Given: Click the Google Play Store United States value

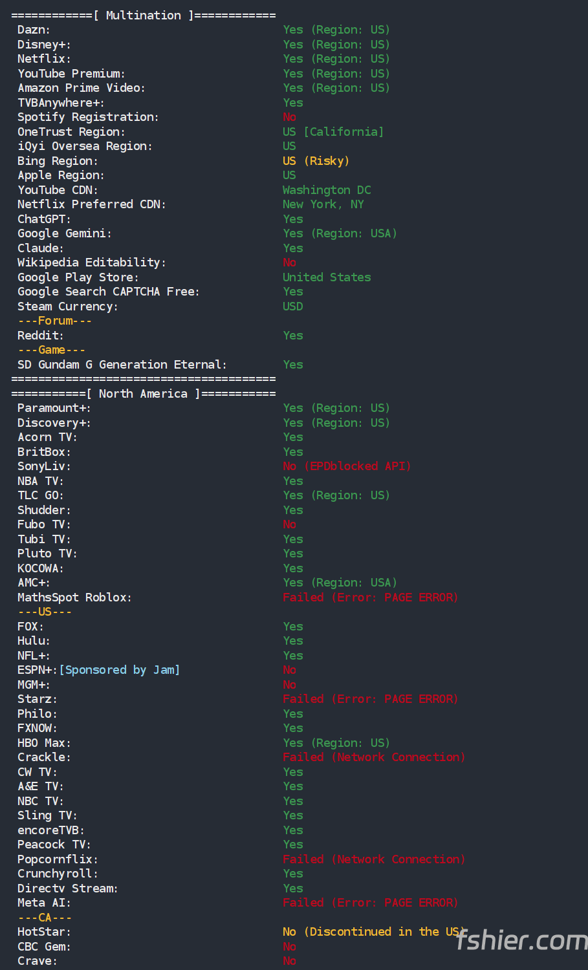Looking at the screenshot, I should click(327, 277).
